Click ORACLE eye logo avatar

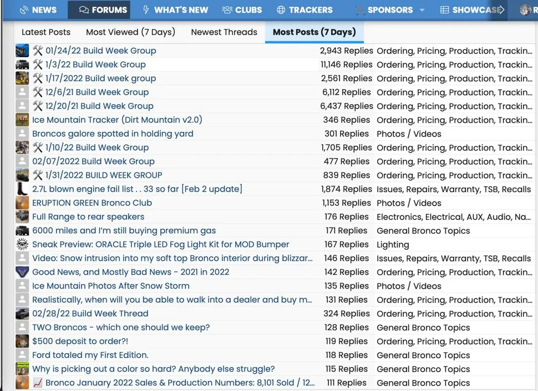(22, 244)
